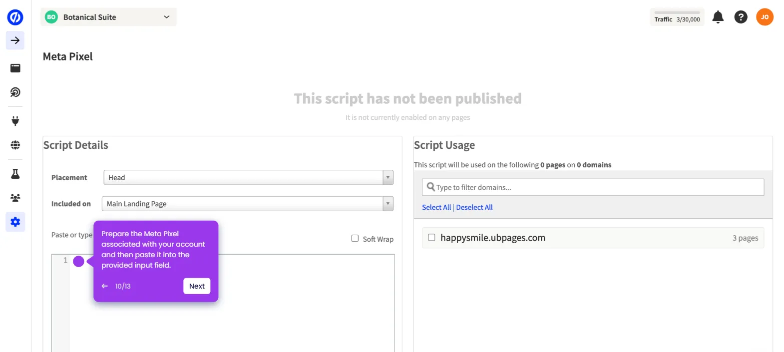Viewport: 784px width, 352px height.
Task: Open the Domains globe icon
Action: 15,145
